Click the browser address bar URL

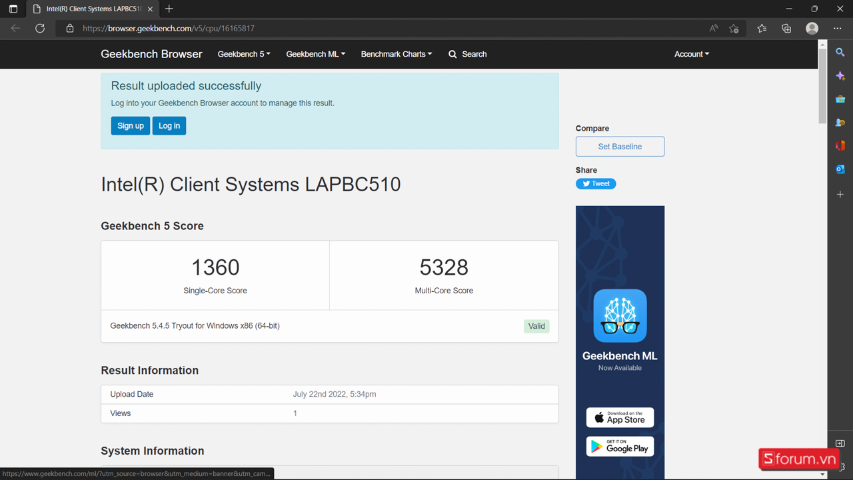pos(169,29)
